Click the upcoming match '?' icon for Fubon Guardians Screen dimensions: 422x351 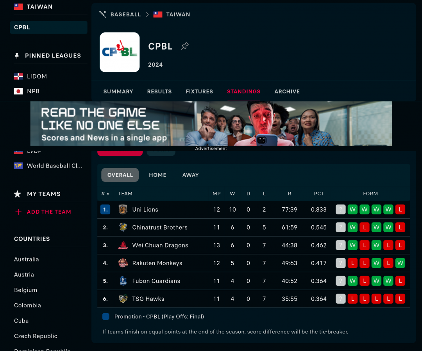(340, 281)
